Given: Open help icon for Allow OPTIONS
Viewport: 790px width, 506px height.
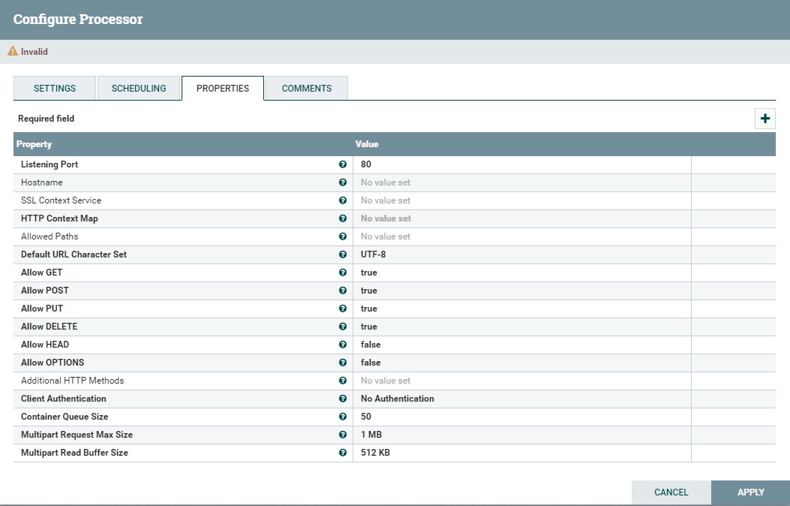Looking at the screenshot, I should coord(343,363).
